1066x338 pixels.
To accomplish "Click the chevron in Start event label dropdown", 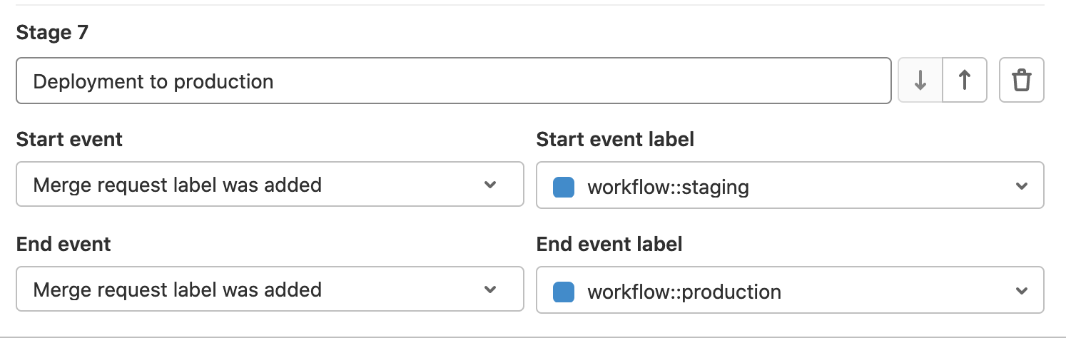I will click(x=1022, y=186).
